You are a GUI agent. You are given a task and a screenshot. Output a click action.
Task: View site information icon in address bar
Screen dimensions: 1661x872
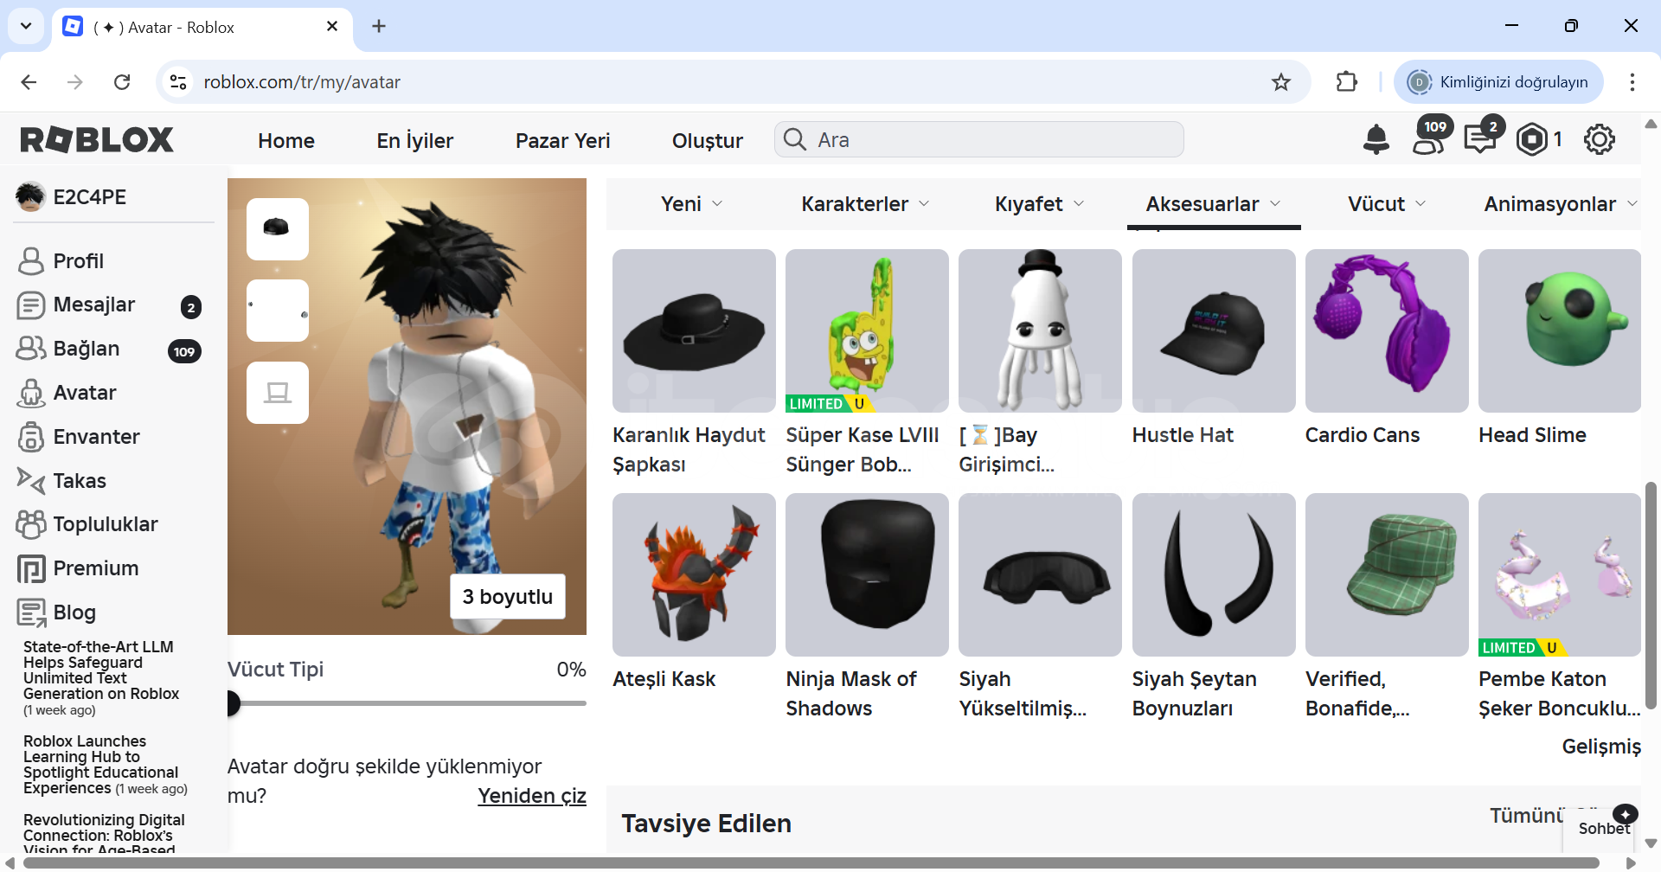(x=178, y=82)
